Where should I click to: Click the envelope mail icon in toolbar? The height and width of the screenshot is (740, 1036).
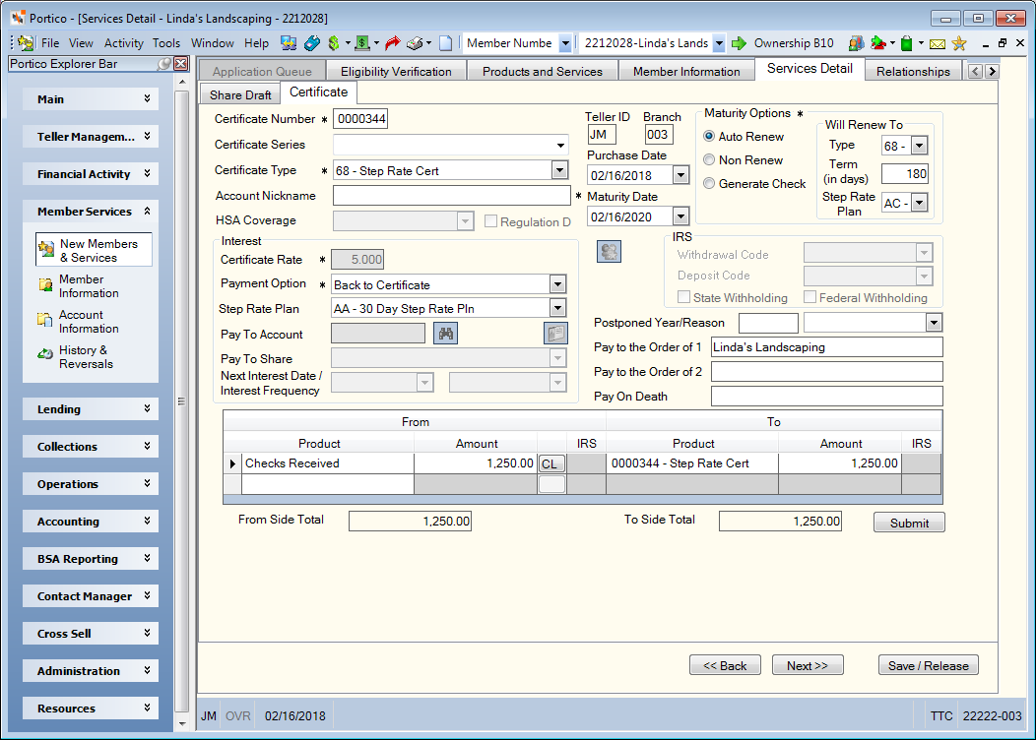(x=937, y=44)
